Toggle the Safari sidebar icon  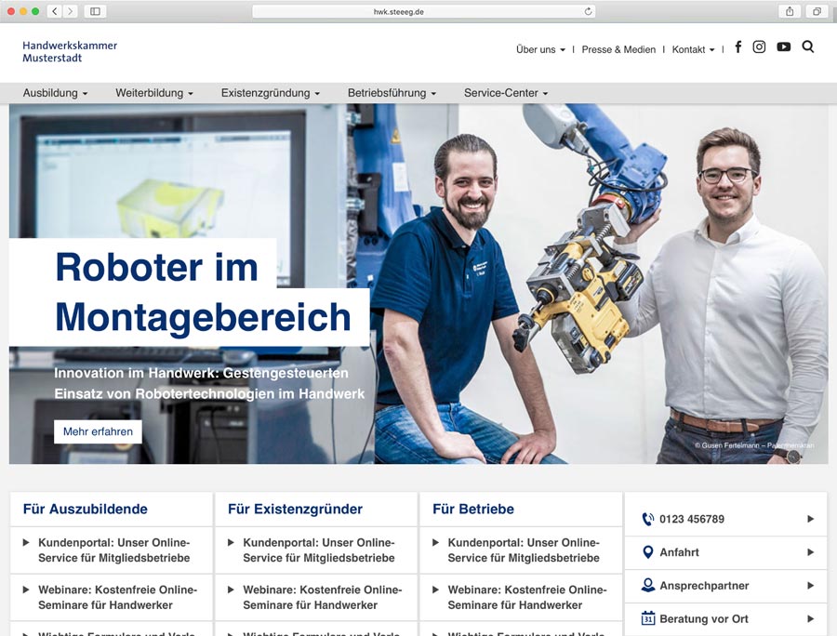coord(94,11)
